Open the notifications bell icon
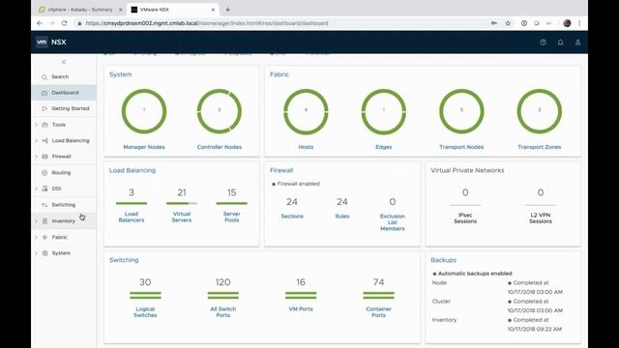 point(561,43)
